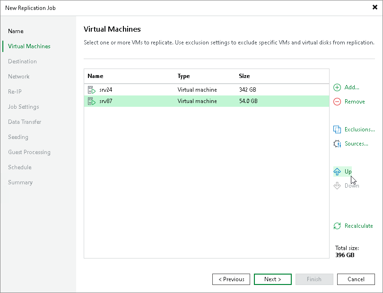
Task: Click the red minus Remove icon
Action: coord(337,102)
